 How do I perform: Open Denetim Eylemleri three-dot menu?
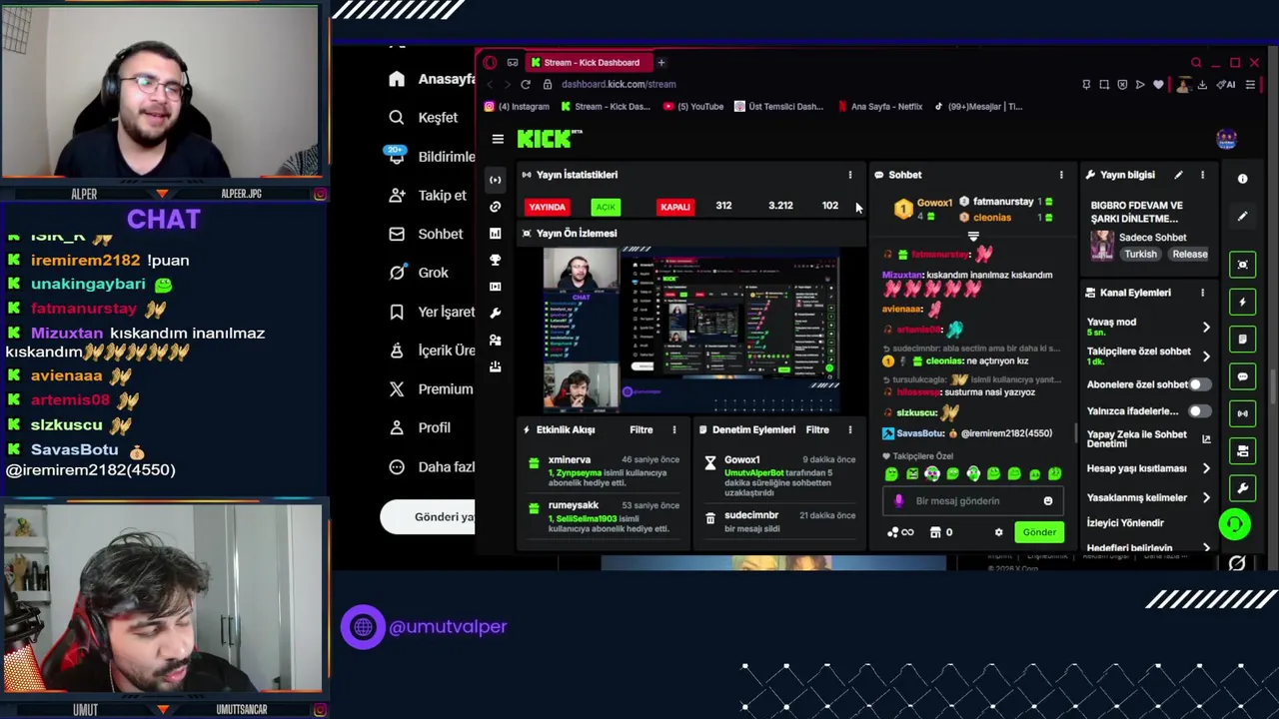coord(850,430)
